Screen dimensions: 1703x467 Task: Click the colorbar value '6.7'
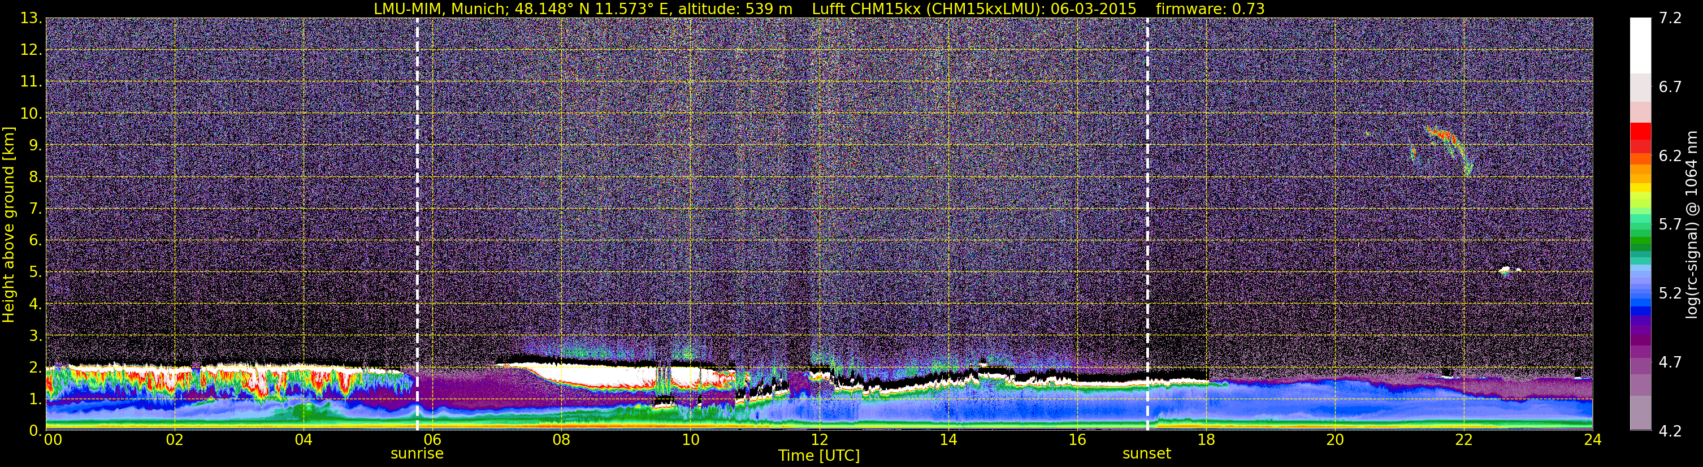point(1670,87)
